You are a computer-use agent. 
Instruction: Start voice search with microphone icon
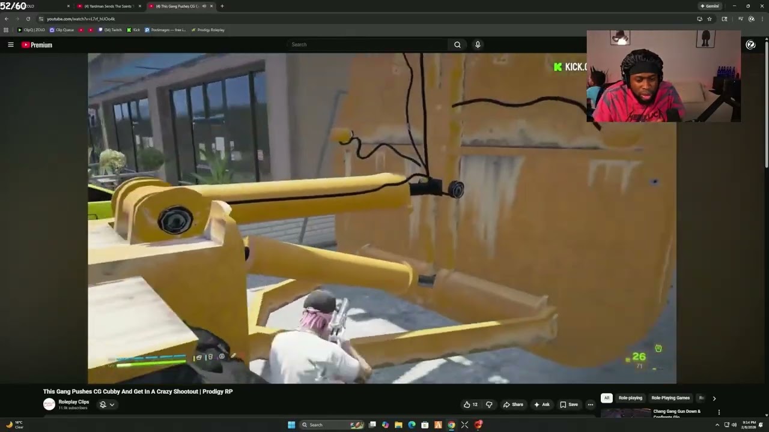(478, 44)
